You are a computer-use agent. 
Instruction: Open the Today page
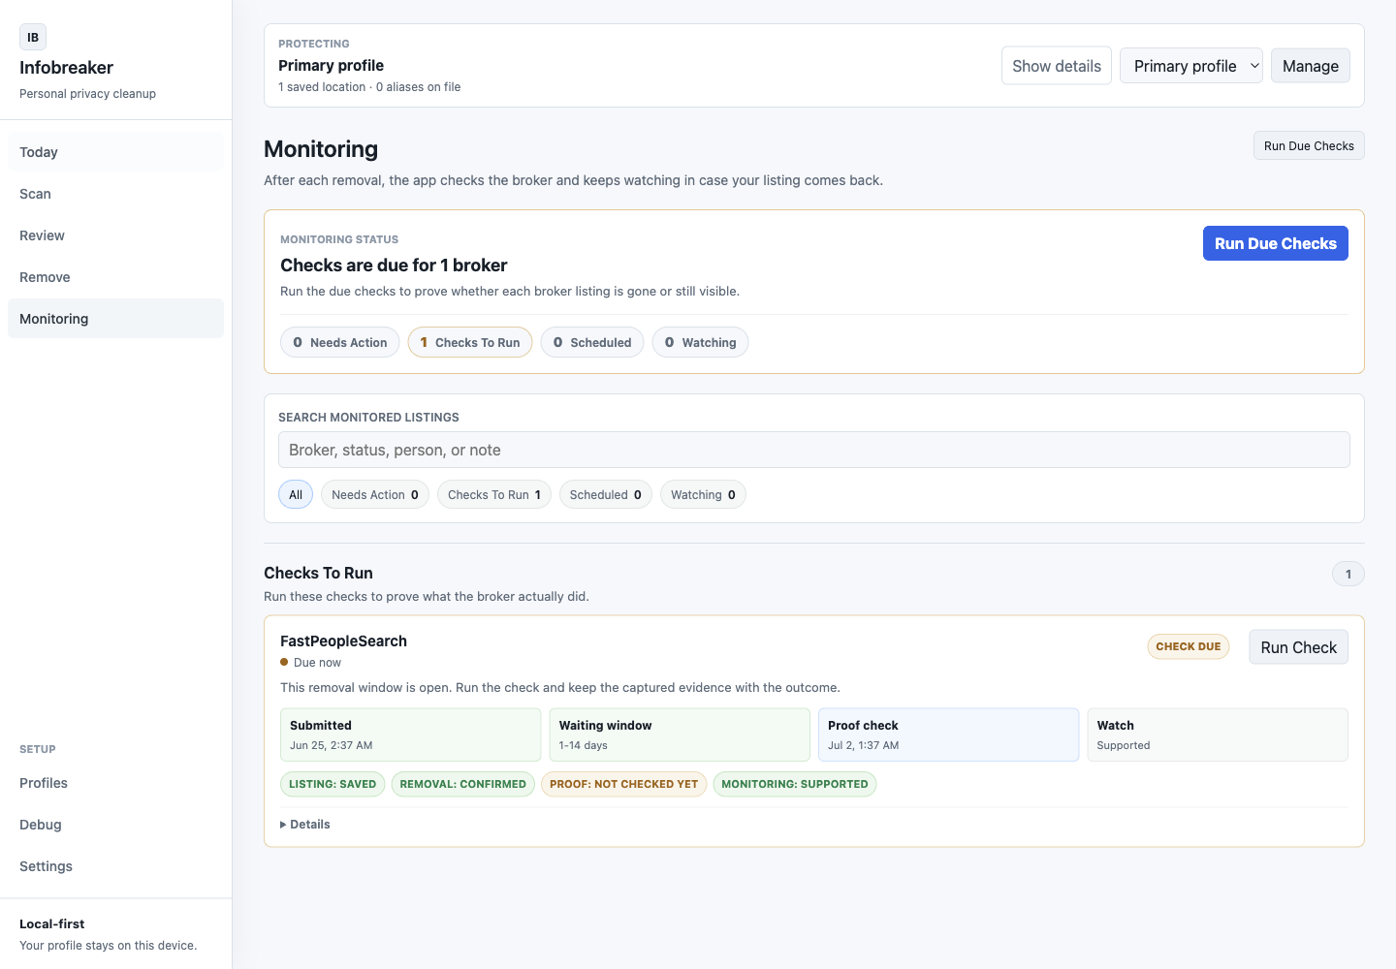tap(115, 152)
